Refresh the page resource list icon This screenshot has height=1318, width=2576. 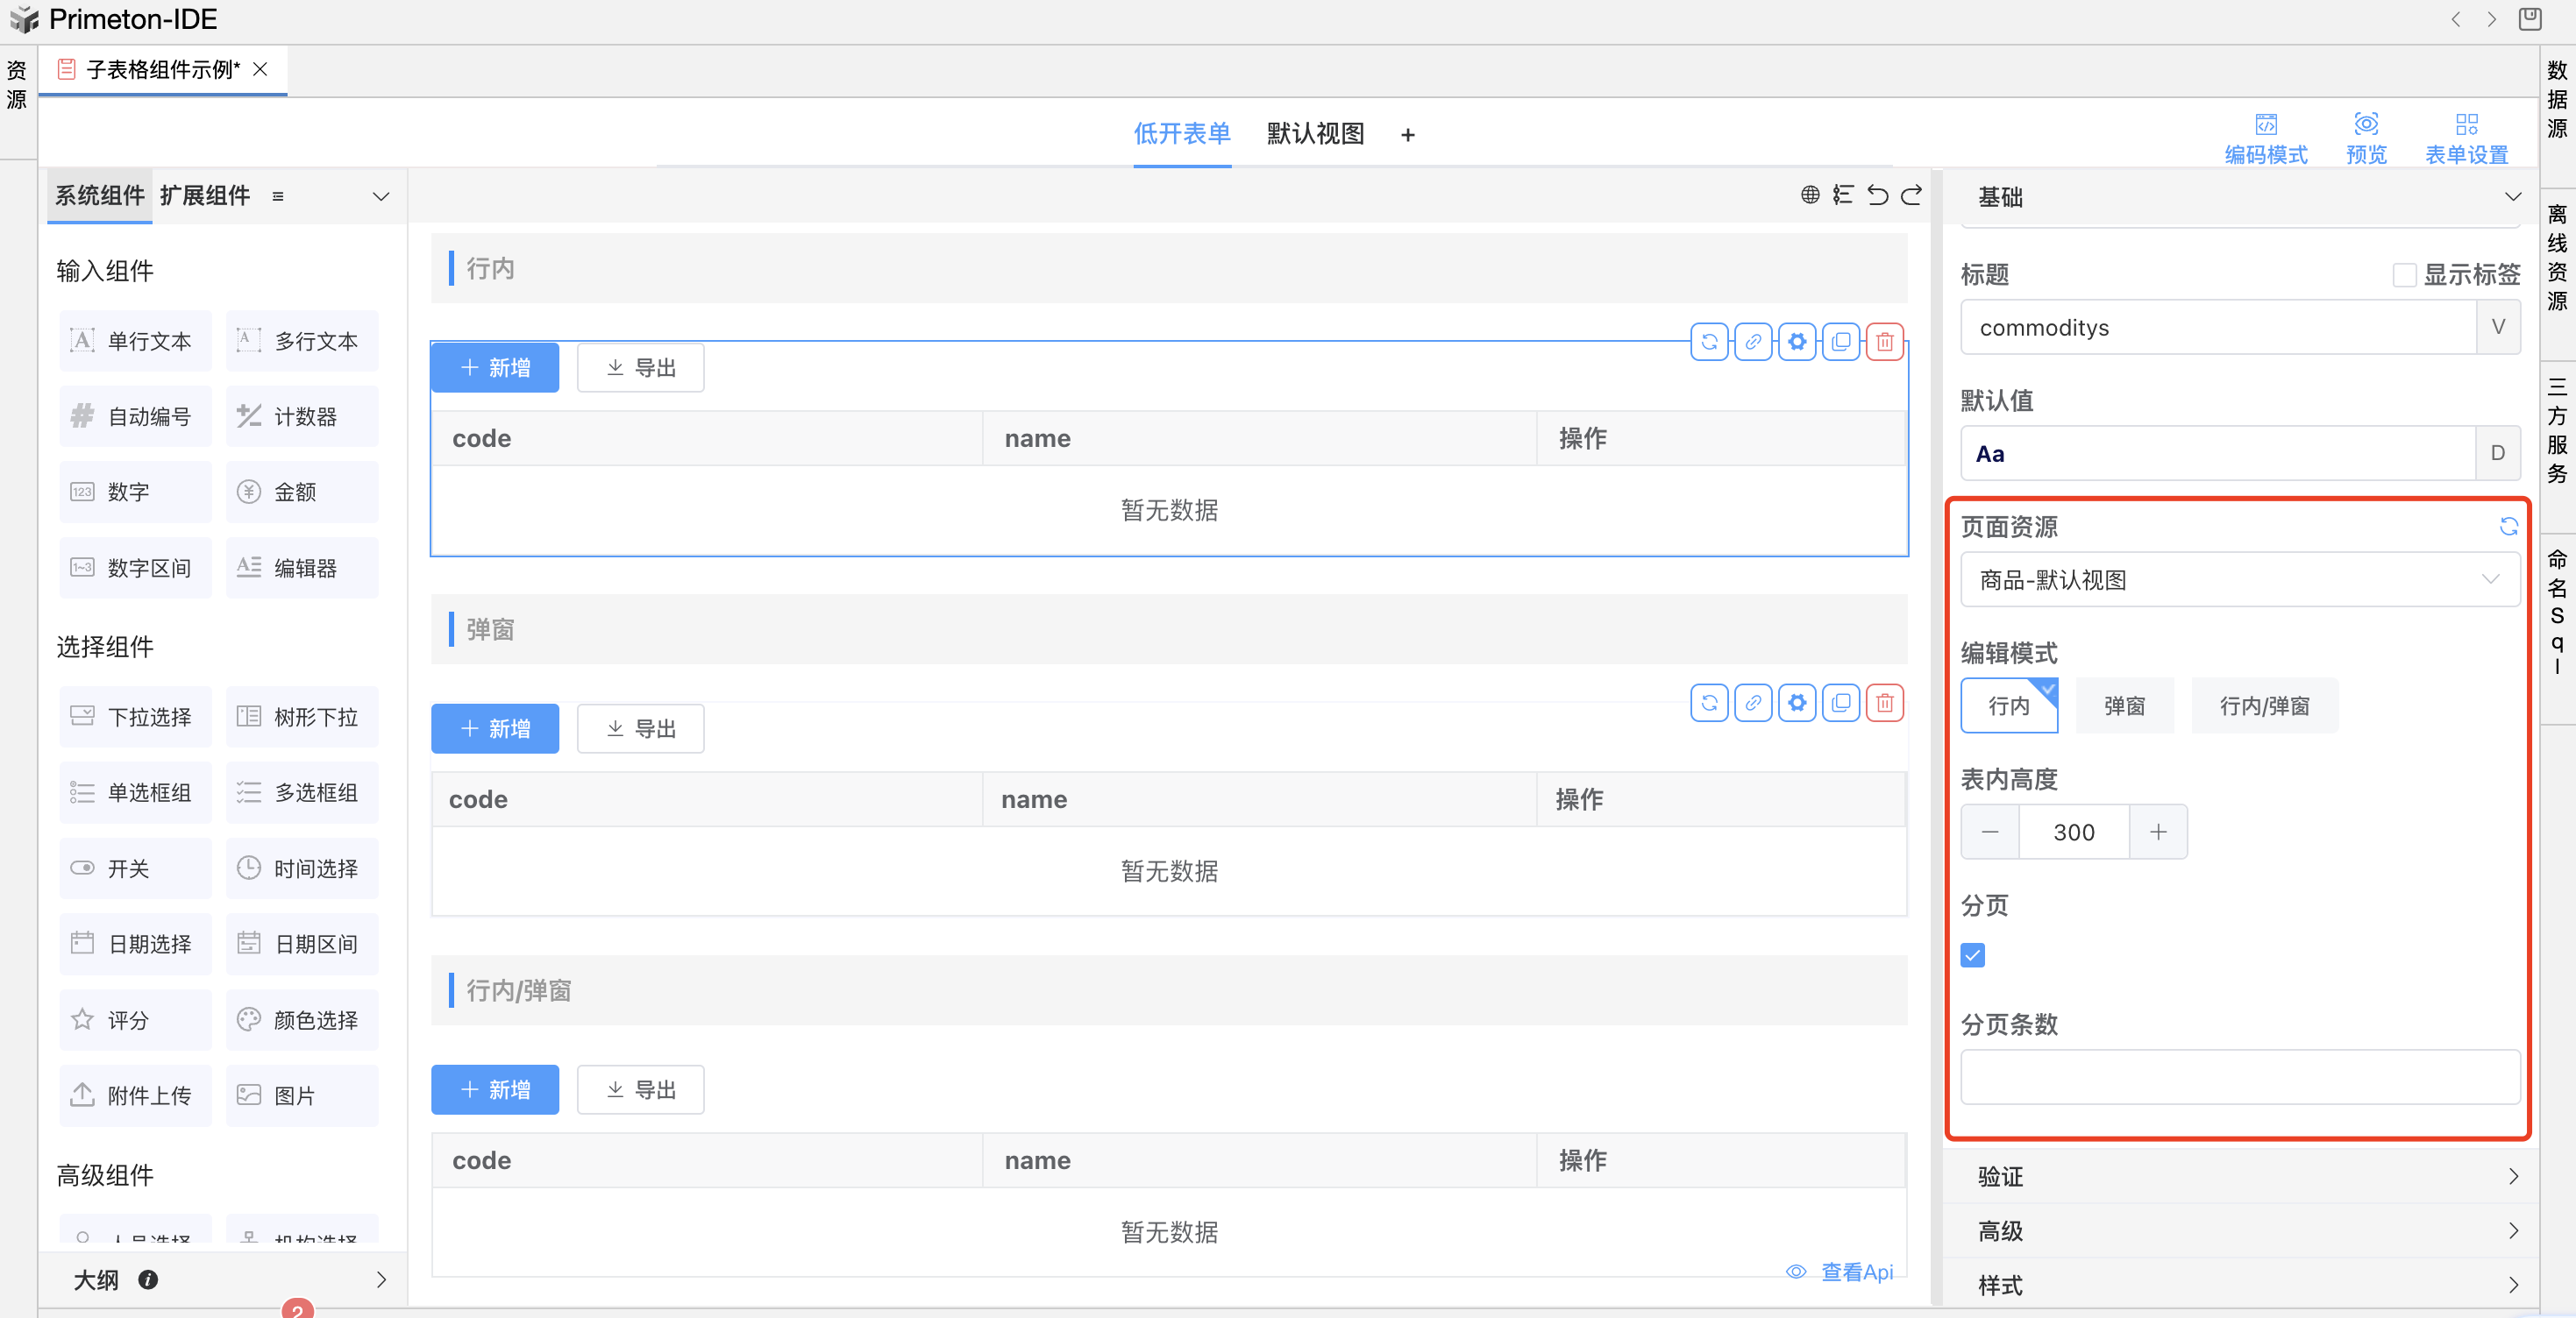2508,527
